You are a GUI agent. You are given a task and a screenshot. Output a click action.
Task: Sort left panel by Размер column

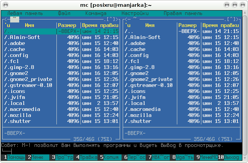point(67,25)
